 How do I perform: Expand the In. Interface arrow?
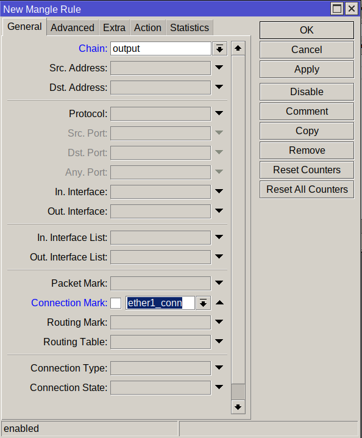point(219,192)
